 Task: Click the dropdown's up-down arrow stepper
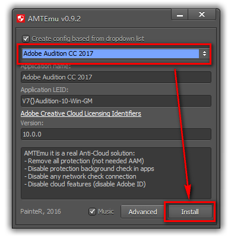tap(204, 53)
